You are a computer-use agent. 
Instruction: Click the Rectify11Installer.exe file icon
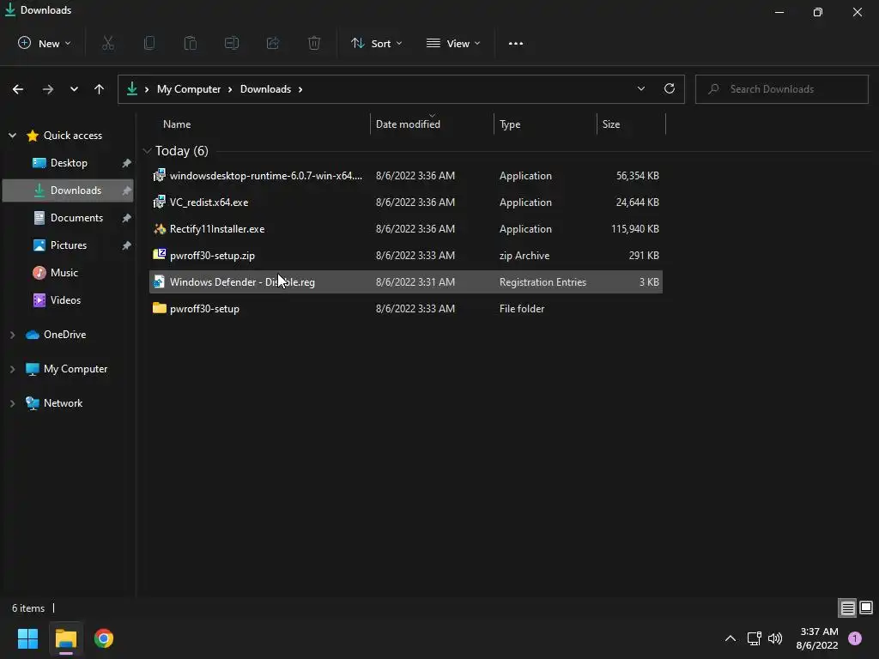[x=160, y=228]
